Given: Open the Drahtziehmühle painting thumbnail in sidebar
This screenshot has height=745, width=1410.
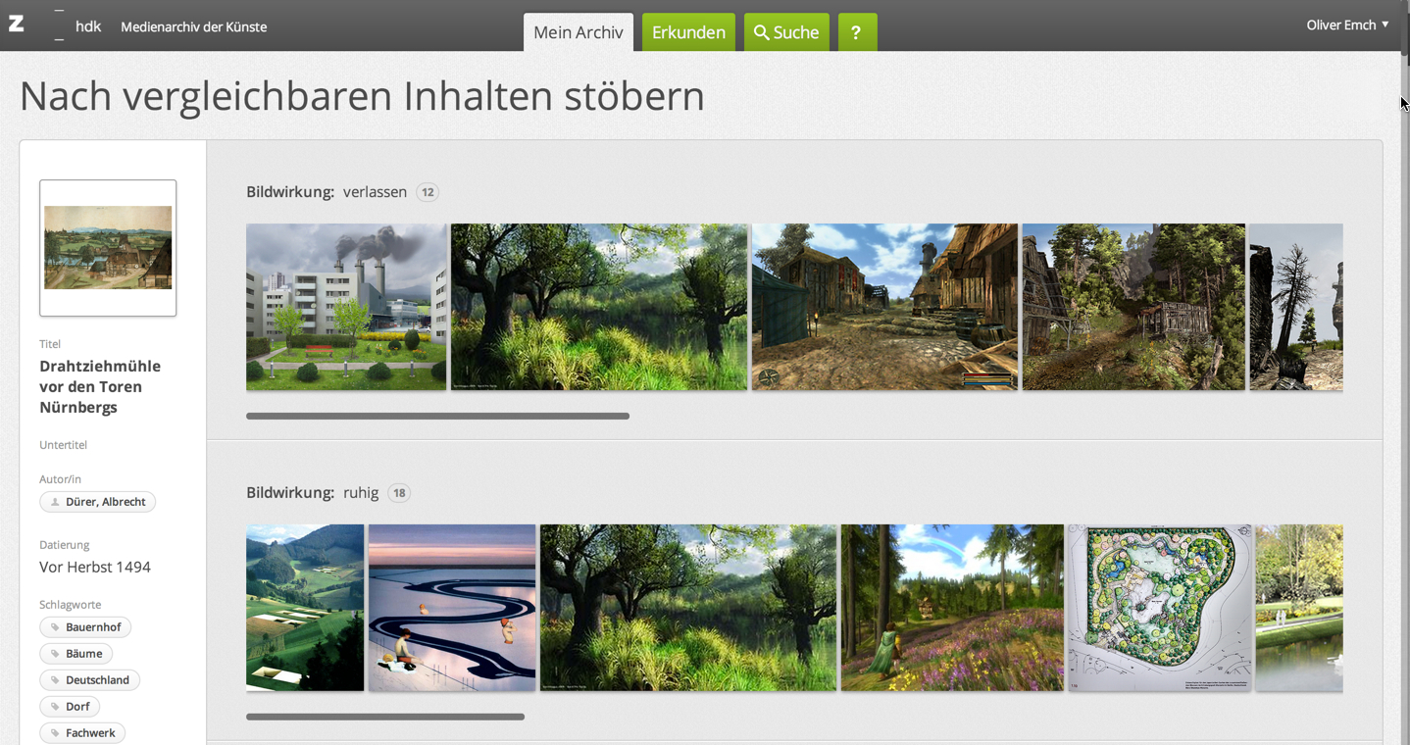Looking at the screenshot, I should pyautogui.click(x=108, y=248).
